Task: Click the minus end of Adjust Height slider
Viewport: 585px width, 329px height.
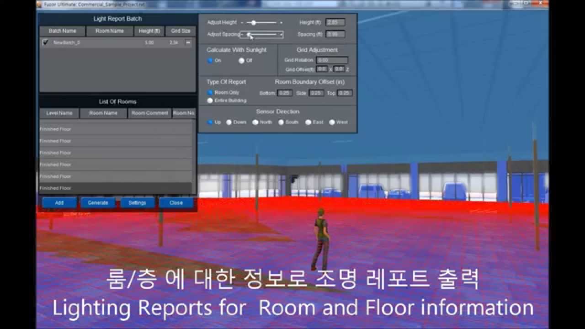Action: (x=242, y=22)
